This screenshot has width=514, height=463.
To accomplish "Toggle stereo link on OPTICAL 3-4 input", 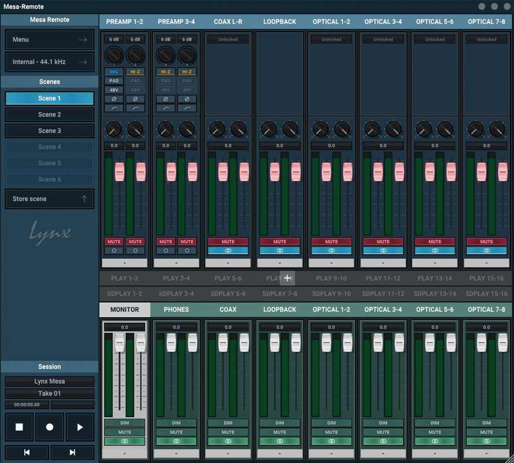I will (x=383, y=251).
